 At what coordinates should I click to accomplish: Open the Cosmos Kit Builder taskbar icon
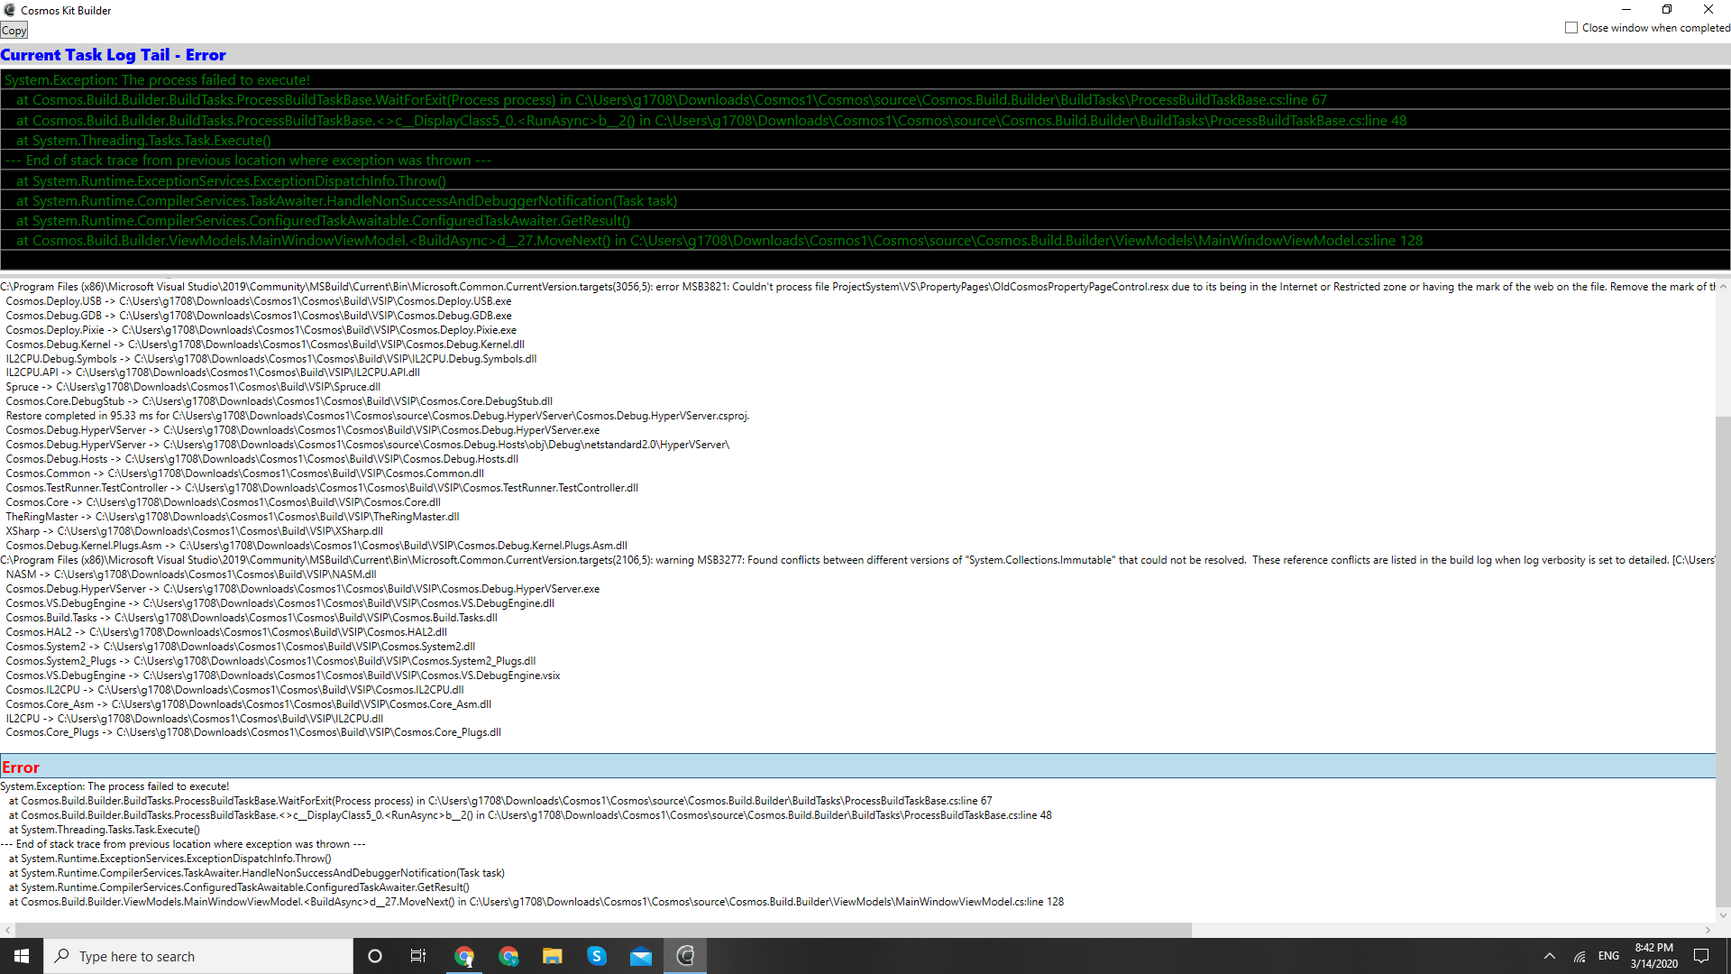685,955
